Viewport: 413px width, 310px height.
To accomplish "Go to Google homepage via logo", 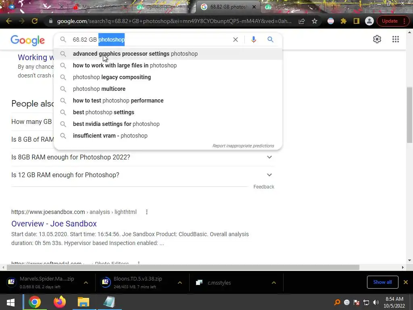I will pos(28,40).
